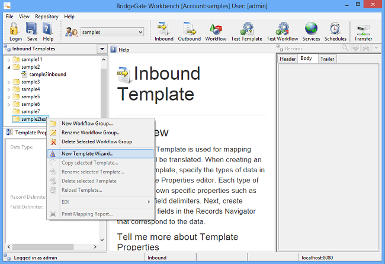Viewport: 385px width, 264px height.
Task: Open Schedules clock icon
Action: coord(335,28)
